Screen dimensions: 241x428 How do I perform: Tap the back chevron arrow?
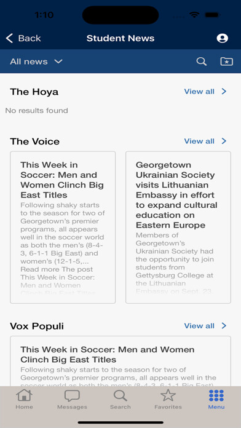tap(10, 38)
